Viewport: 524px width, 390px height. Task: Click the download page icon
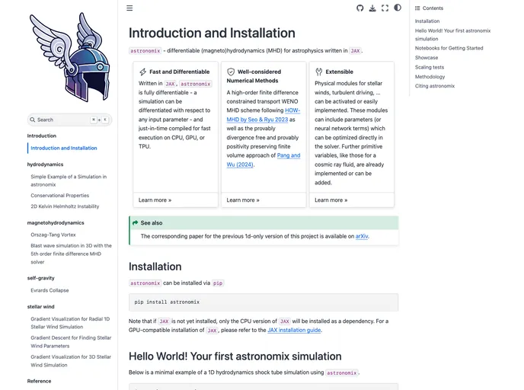coord(372,8)
